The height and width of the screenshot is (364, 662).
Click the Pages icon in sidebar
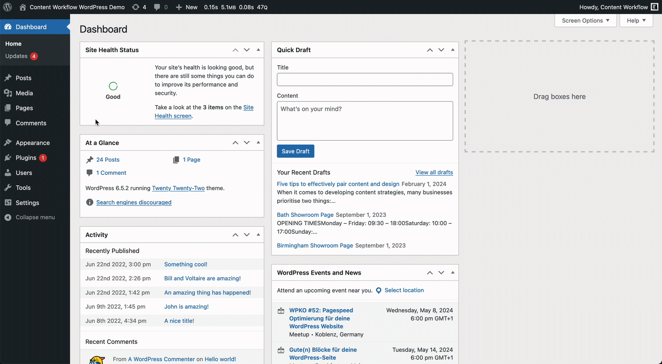coord(8,108)
